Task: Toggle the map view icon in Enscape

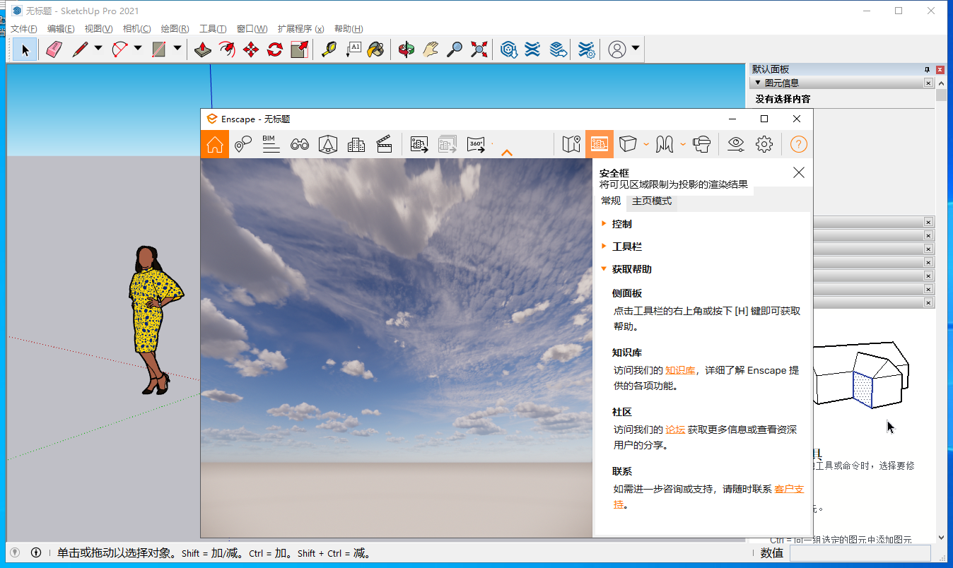Action: pos(571,144)
